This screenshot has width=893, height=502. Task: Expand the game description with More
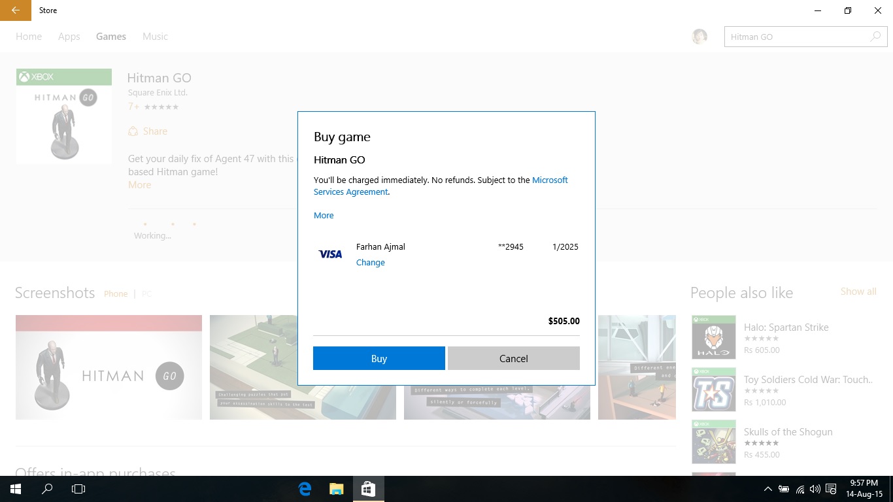tap(140, 185)
